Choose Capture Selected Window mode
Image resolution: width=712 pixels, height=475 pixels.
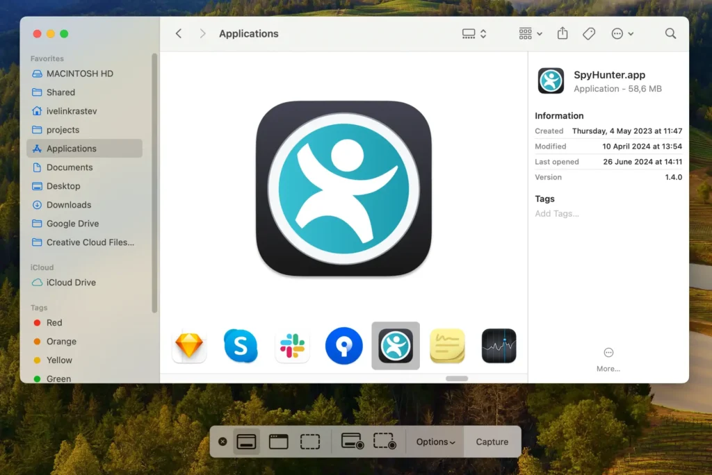278,442
